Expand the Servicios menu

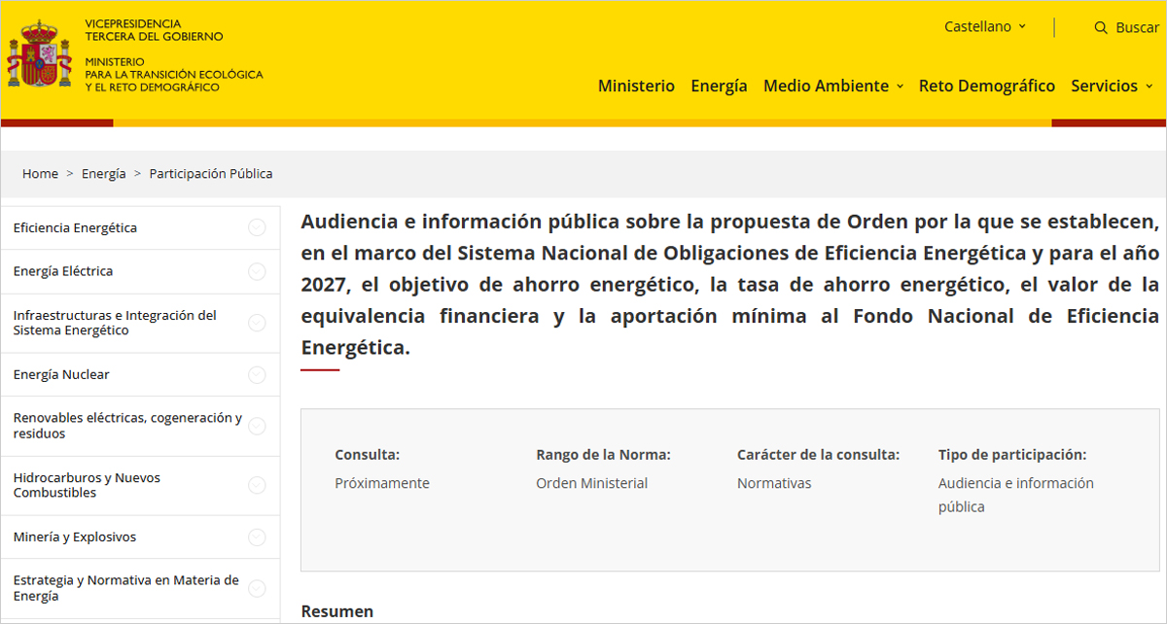1112,86
